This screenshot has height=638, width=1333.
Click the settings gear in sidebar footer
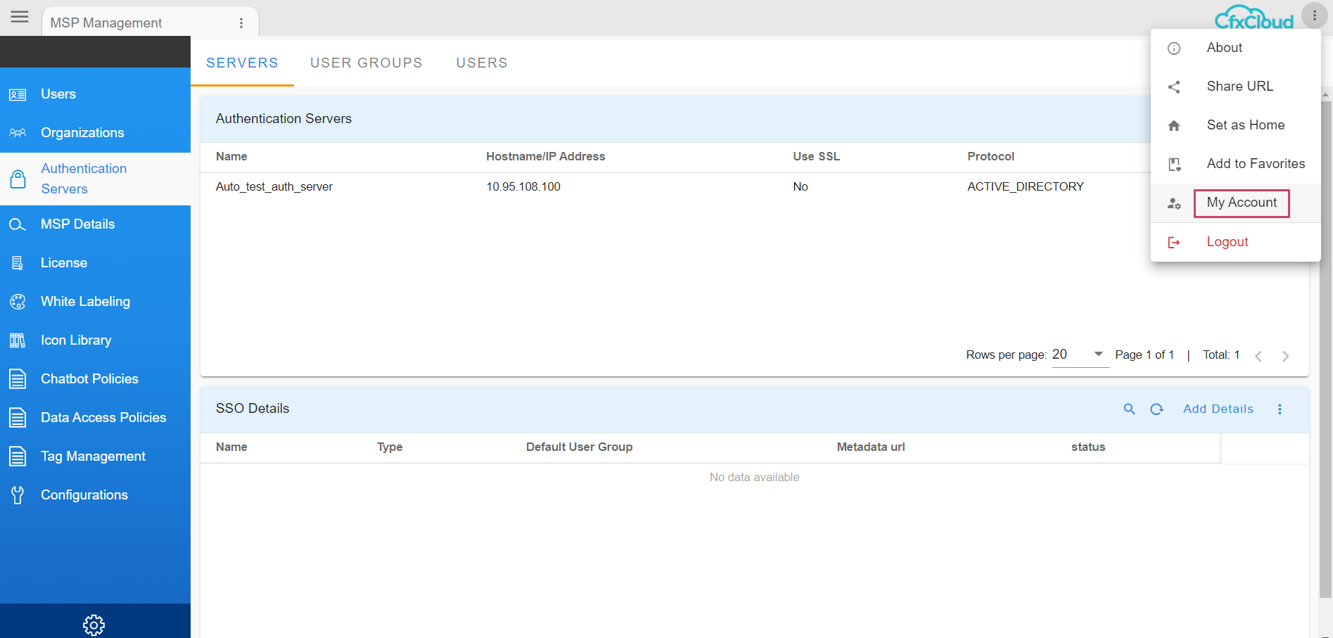94,625
